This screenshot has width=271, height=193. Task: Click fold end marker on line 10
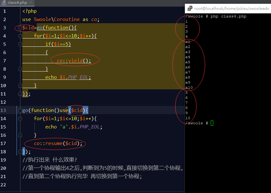pyautogui.click(x=20, y=86)
